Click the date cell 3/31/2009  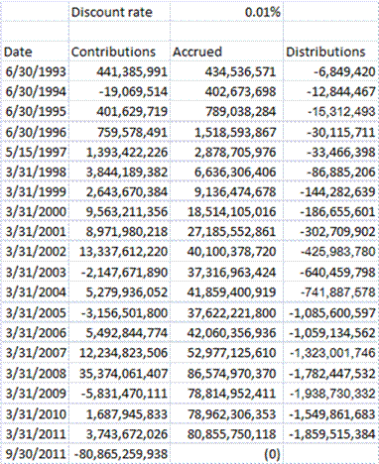tap(35, 394)
